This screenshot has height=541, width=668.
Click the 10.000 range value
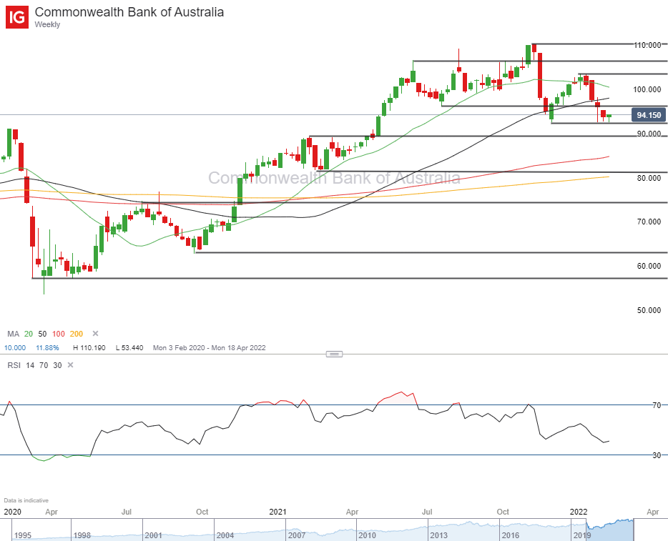[x=15, y=348]
